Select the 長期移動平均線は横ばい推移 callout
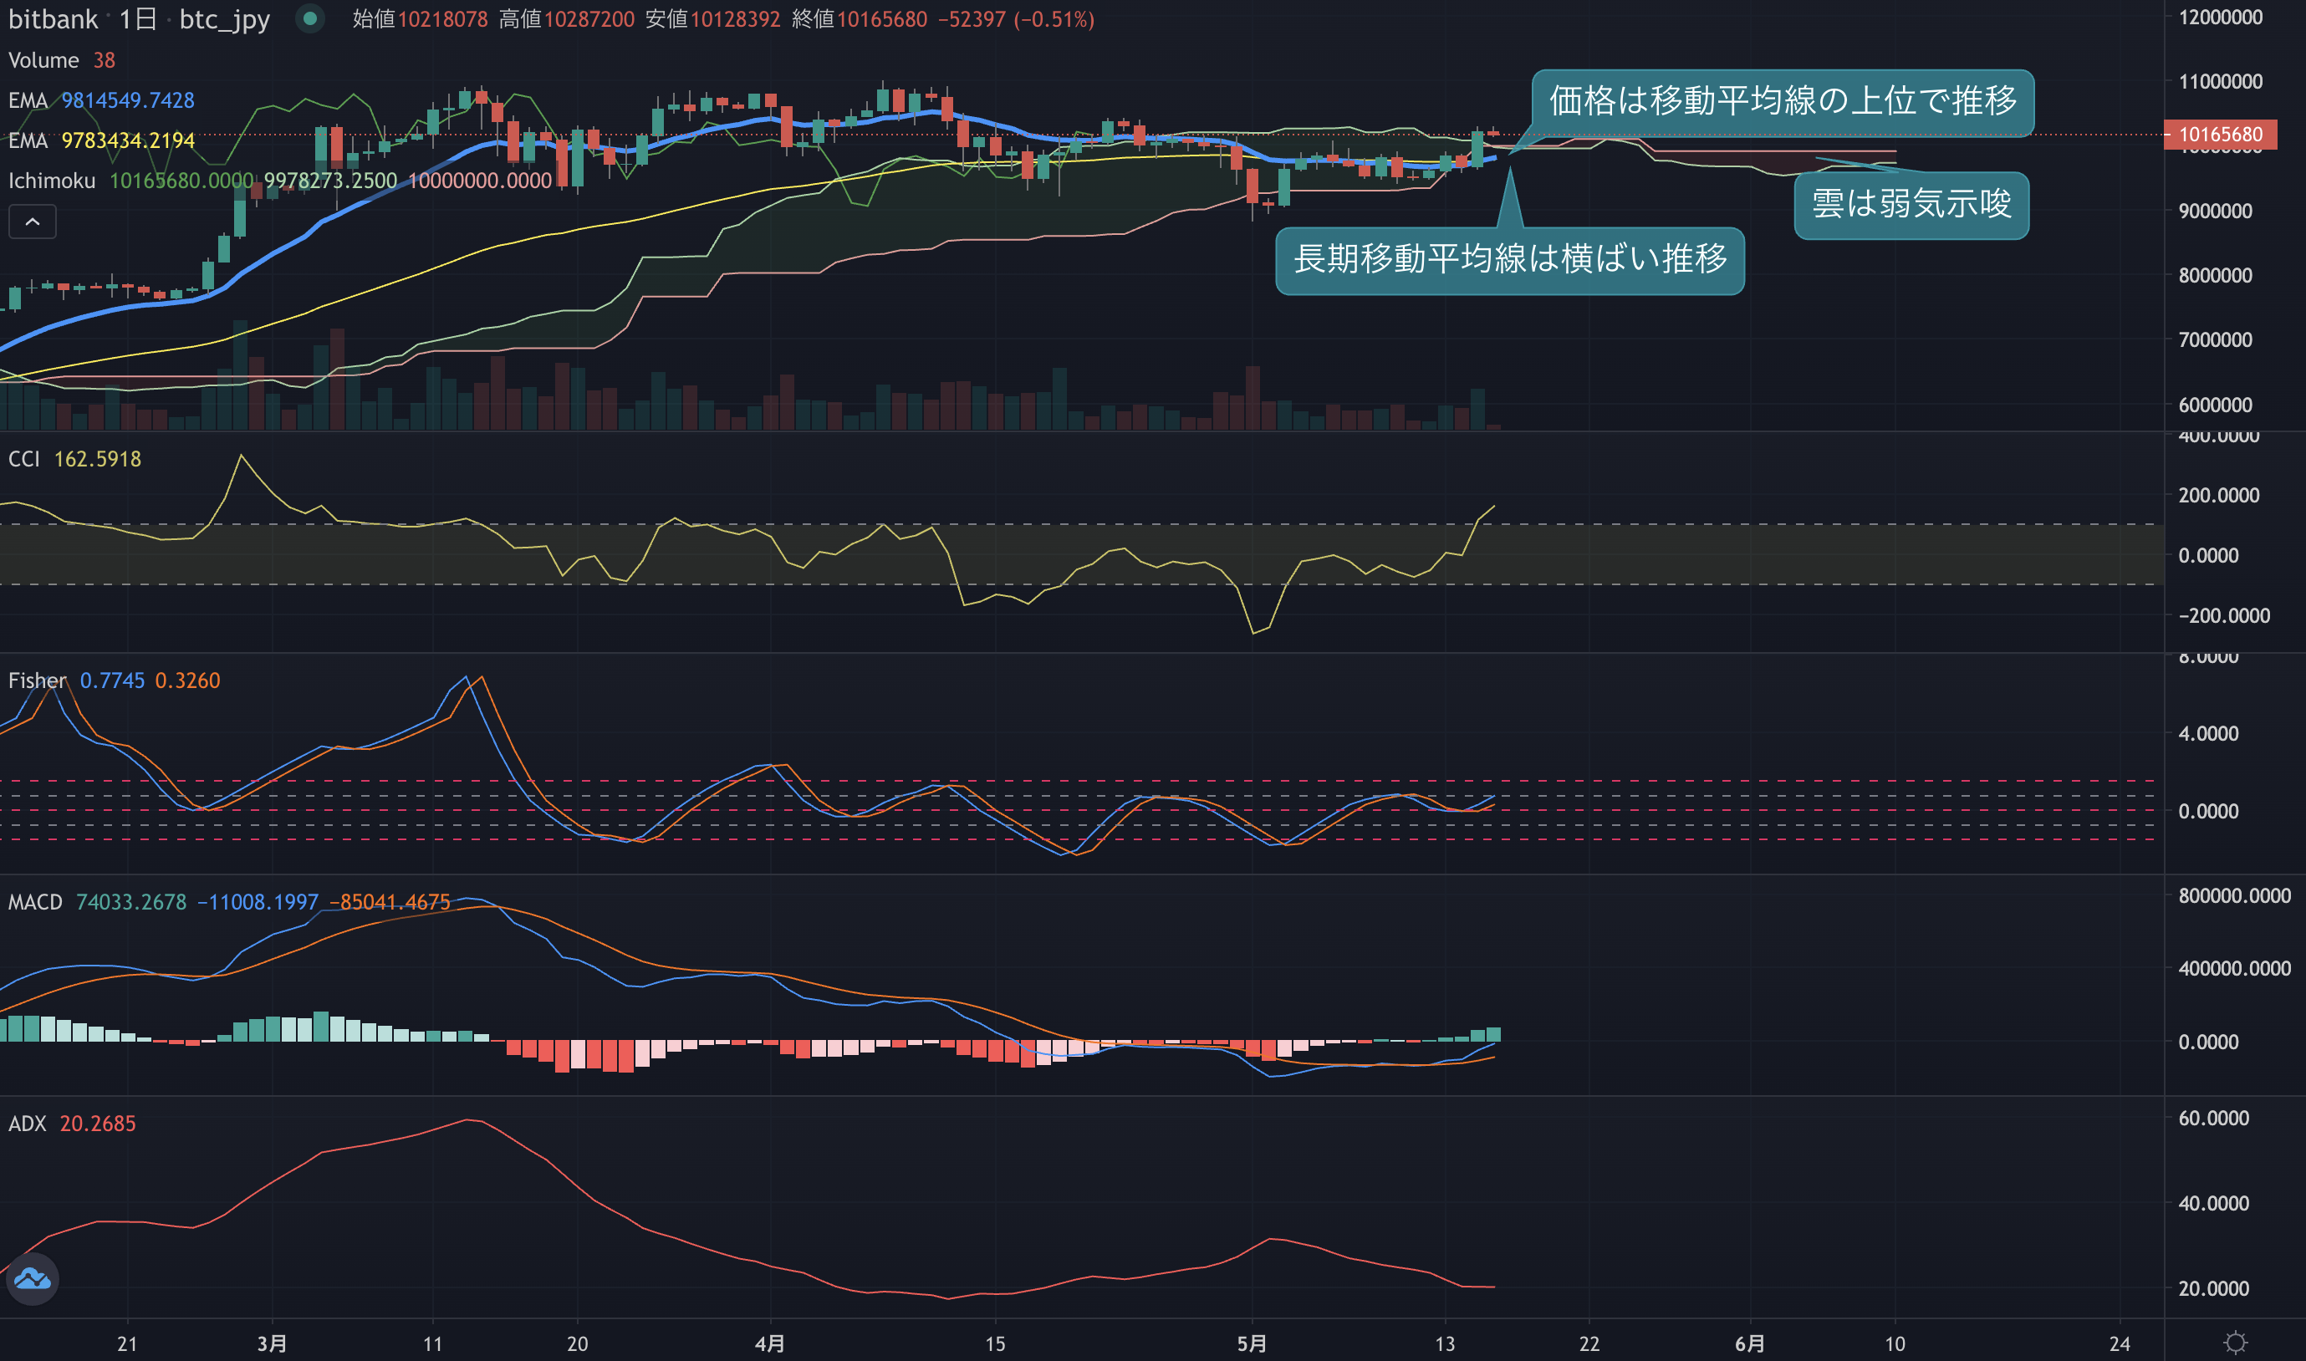 1510,261
